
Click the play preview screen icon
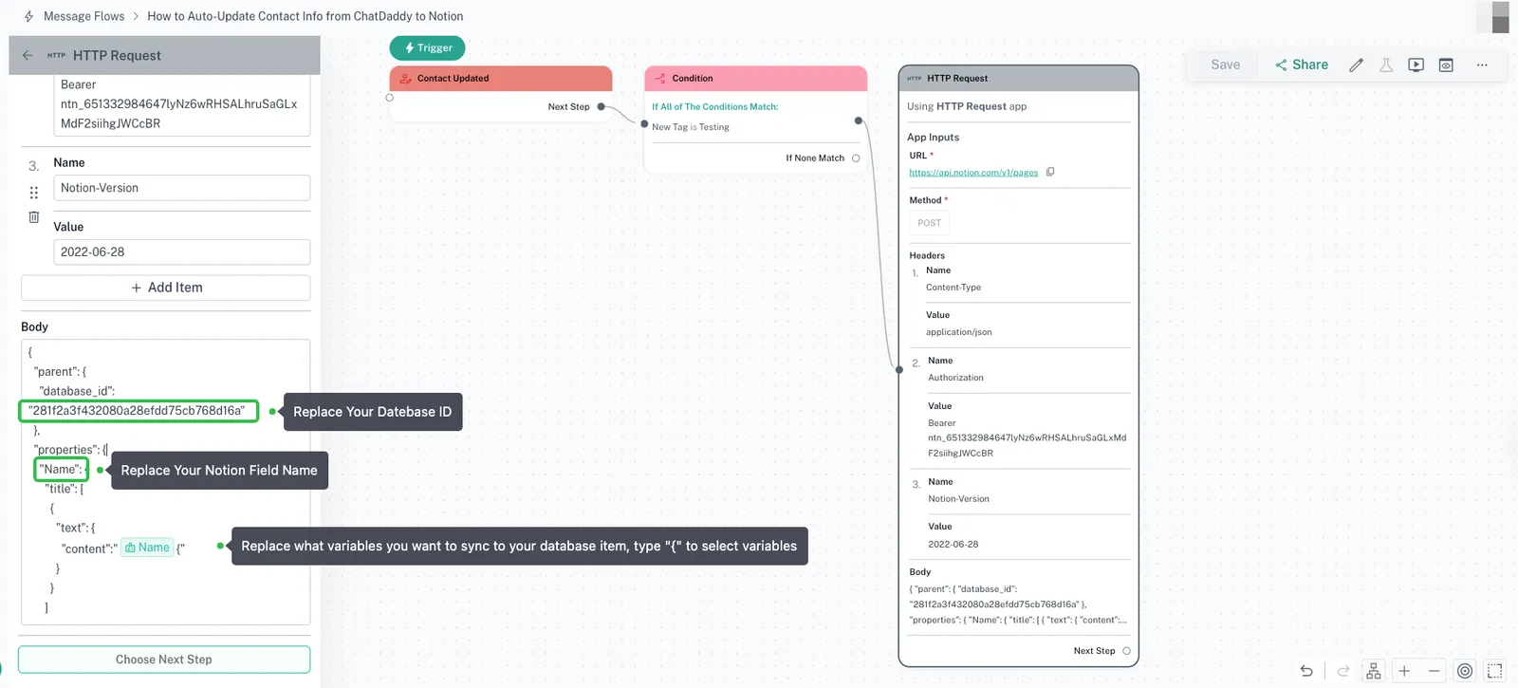pos(1416,65)
